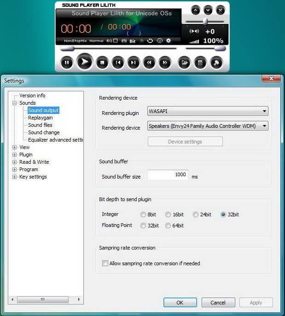Click the round up-arrow button in the player
The image size is (285, 316).
[196, 10]
